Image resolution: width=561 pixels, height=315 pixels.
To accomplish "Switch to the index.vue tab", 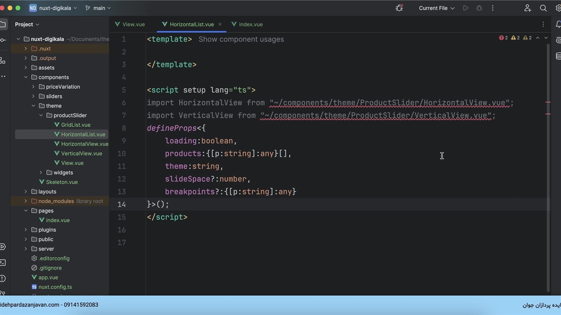I will coord(247,24).
